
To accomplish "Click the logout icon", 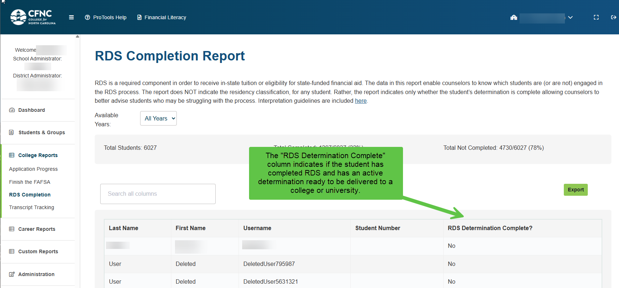I will 614,17.
